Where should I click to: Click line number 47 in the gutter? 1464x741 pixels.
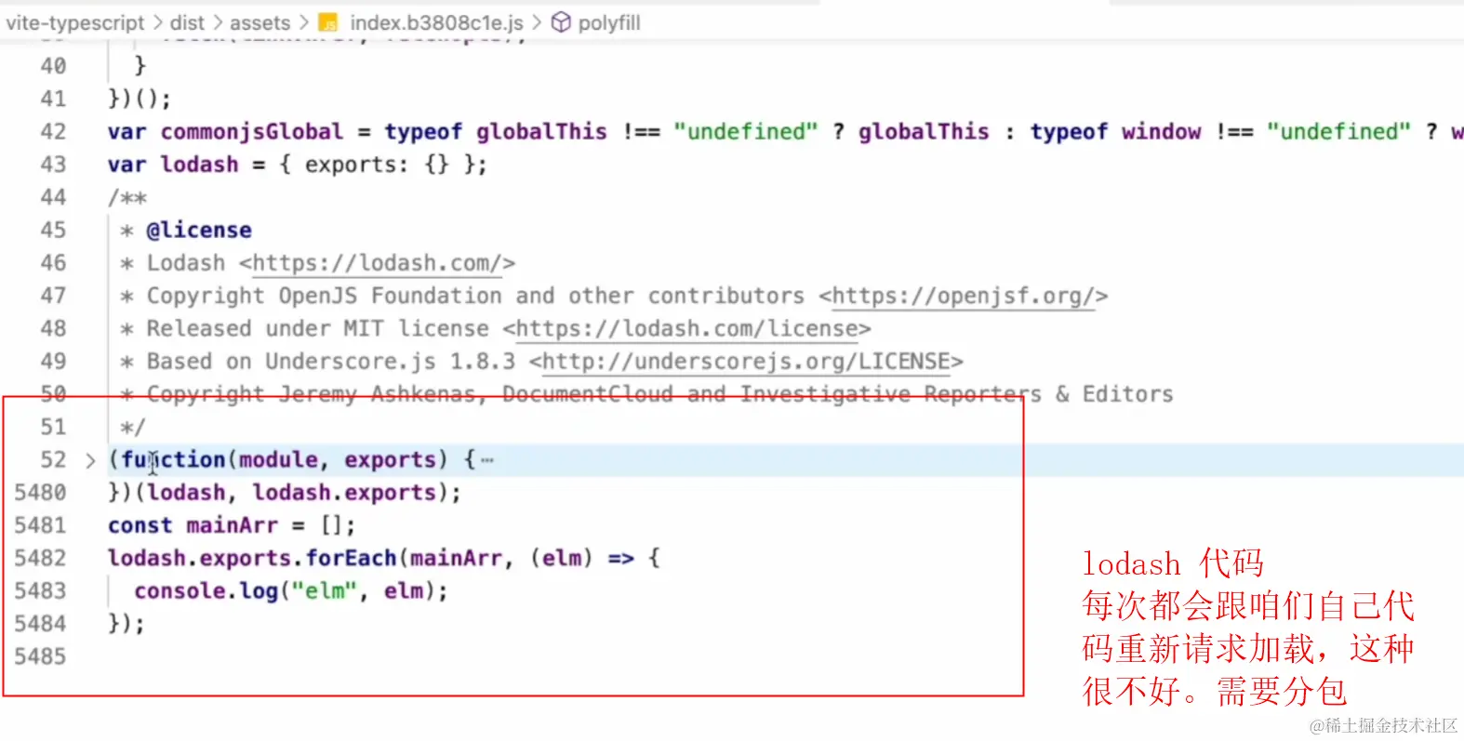pos(53,296)
